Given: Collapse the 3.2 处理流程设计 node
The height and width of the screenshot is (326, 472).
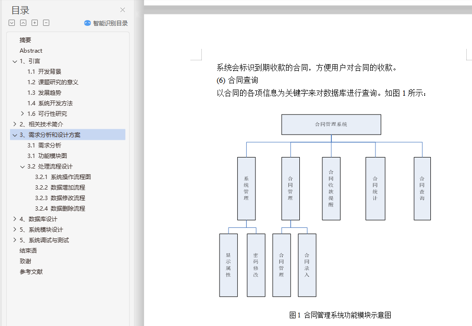Looking at the screenshot, I should pyautogui.click(x=22, y=167).
